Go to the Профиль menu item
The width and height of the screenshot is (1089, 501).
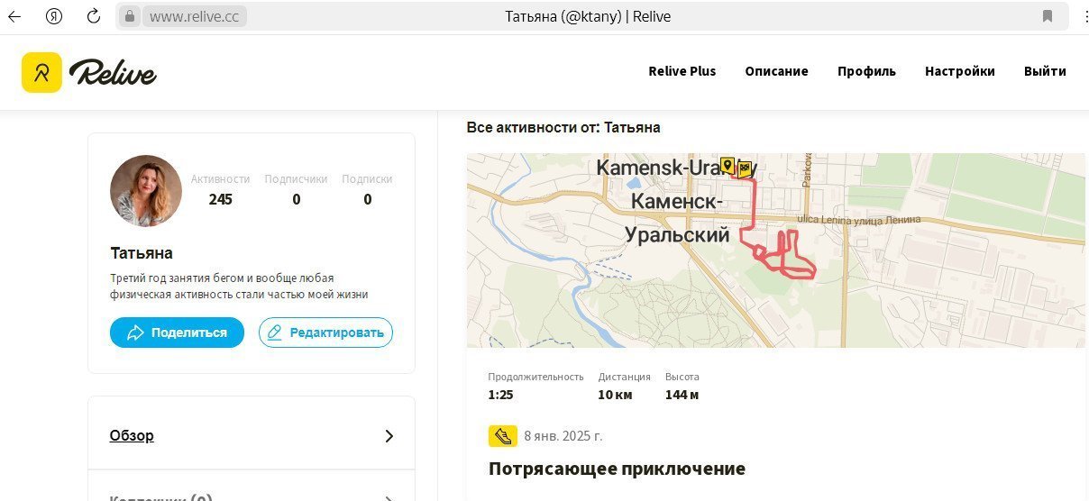click(866, 71)
